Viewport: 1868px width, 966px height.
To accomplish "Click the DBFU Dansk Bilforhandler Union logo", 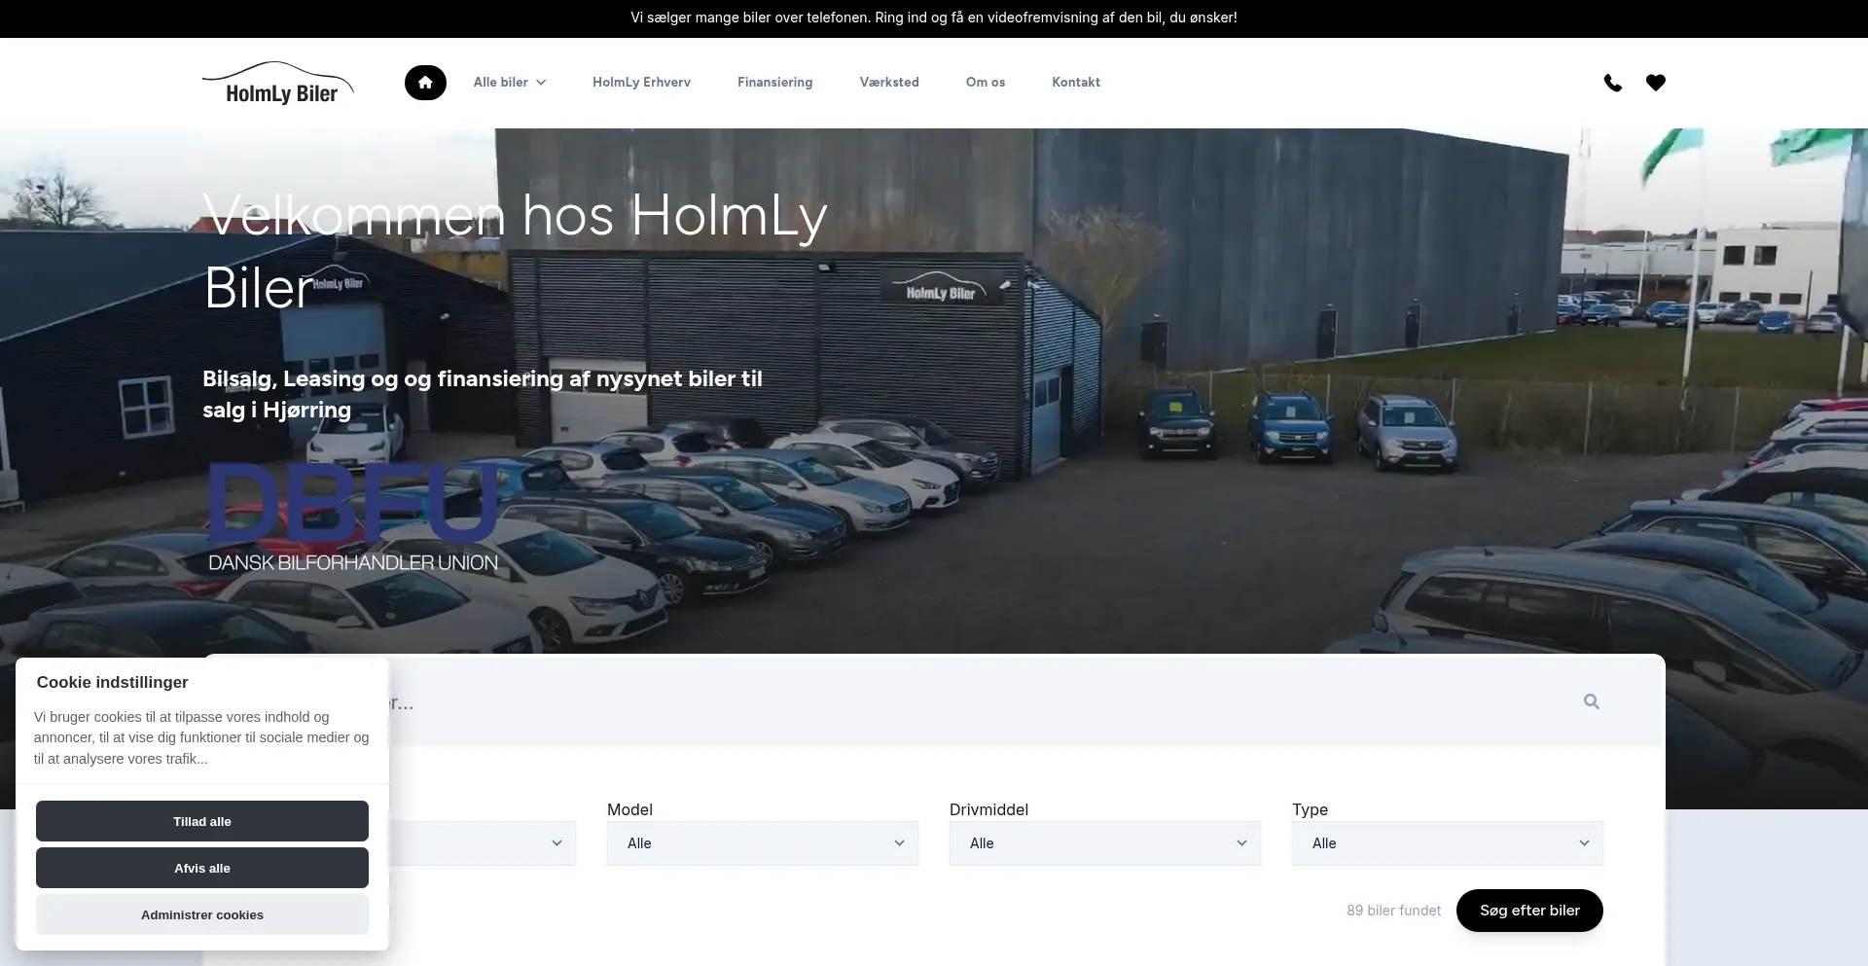I will [x=352, y=518].
